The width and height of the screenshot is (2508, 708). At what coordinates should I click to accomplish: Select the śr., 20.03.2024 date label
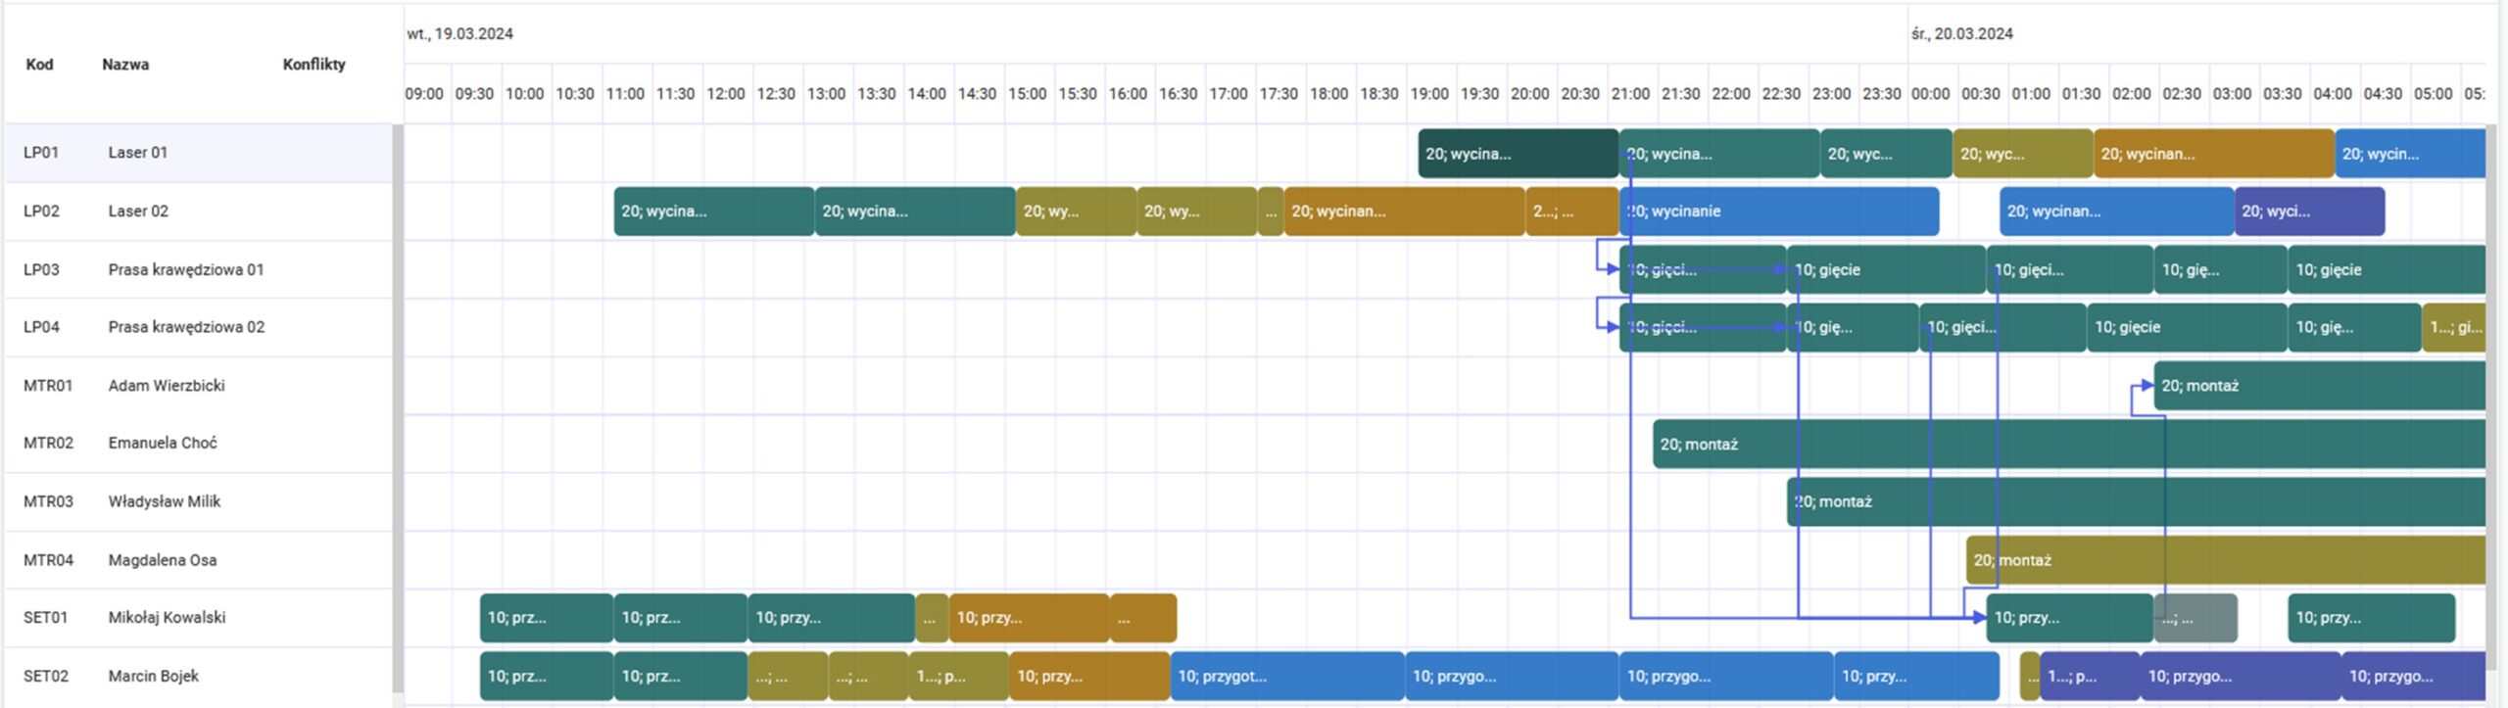pos(1961,33)
